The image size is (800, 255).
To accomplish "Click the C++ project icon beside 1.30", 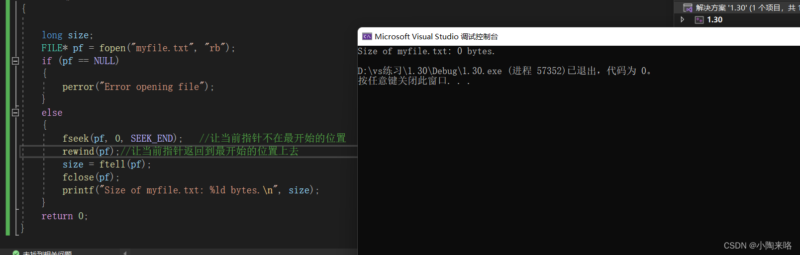I will 699,20.
